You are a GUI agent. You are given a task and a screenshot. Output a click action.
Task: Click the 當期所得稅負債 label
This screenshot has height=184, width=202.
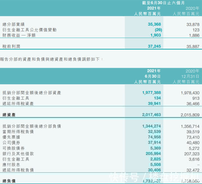point(18,132)
